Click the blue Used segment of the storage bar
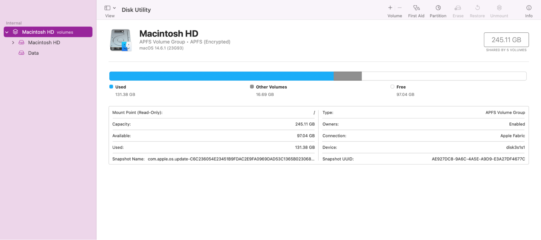This screenshot has width=541, height=240. 221,76
